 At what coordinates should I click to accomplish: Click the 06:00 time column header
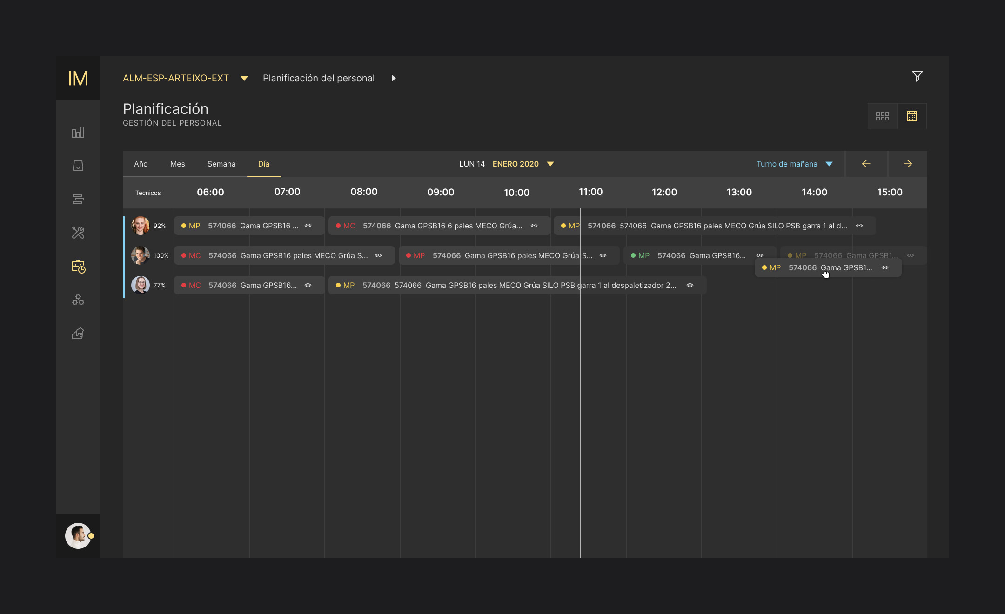(210, 192)
